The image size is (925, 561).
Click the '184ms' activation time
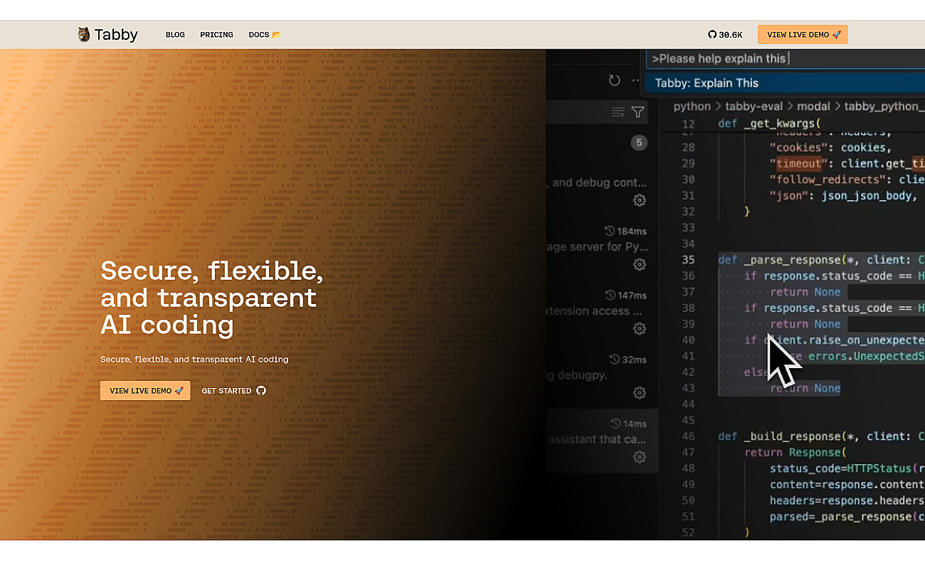point(632,231)
